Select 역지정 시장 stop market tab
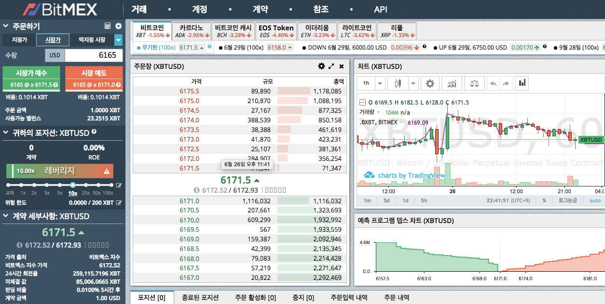The width and height of the screenshot is (605, 304). tap(92, 40)
